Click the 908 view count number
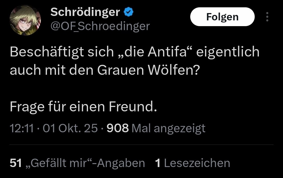 pos(118,128)
